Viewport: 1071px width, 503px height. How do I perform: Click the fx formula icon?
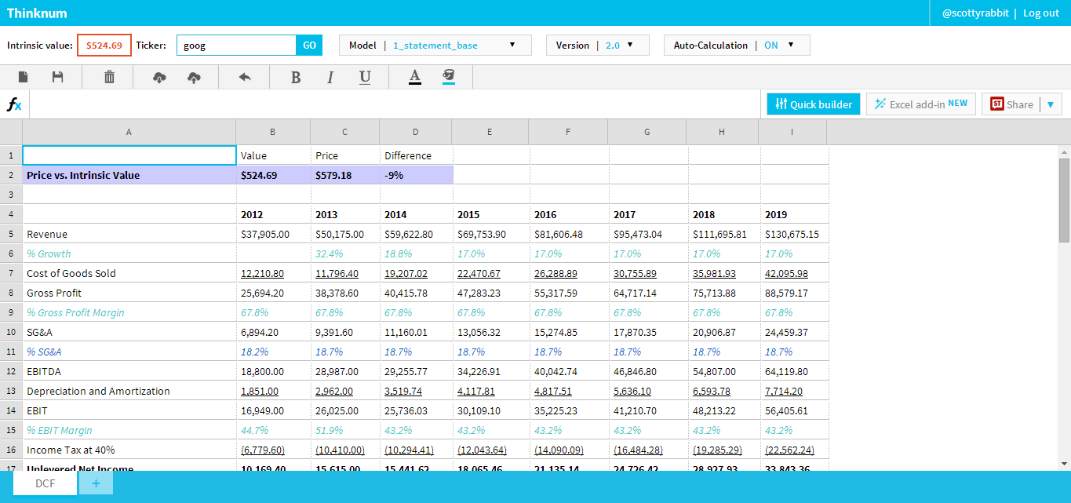coord(14,104)
